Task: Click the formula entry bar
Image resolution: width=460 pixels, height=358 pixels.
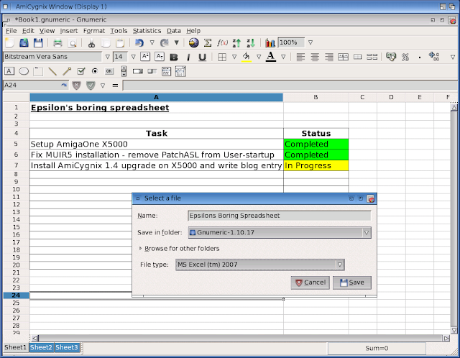Action: 290,86
